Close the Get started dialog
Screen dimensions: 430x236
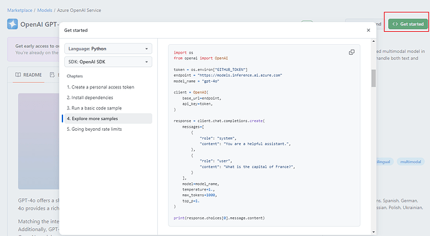[368, 30]
